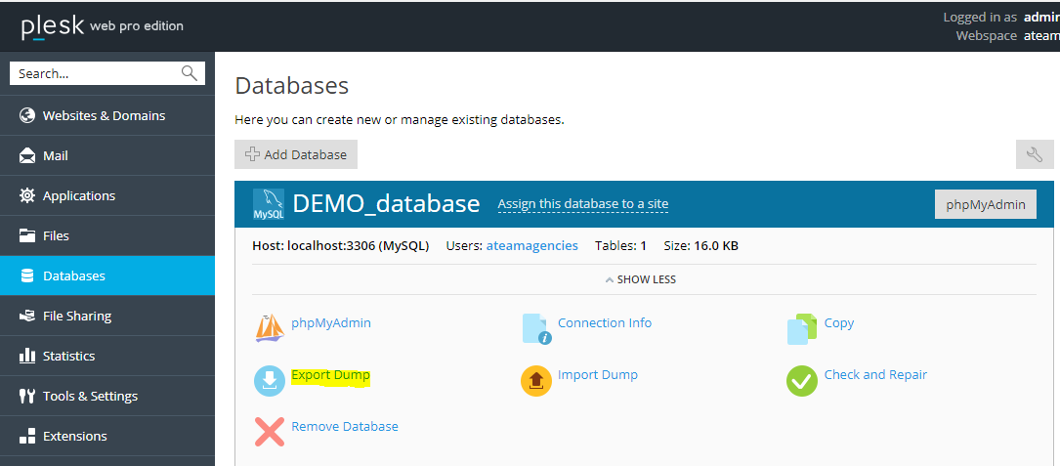This screenshot has height=466, width=1060.
Task: Click the Import Dump link
Action: coord(598,375)
